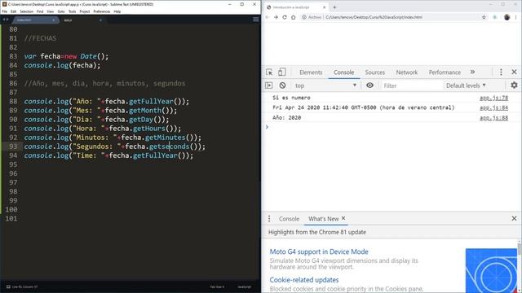Open the Chrome three-dot menu
The width and height of the screenshot is (522, 293).
pyautogui.click(x=516, y=17)
